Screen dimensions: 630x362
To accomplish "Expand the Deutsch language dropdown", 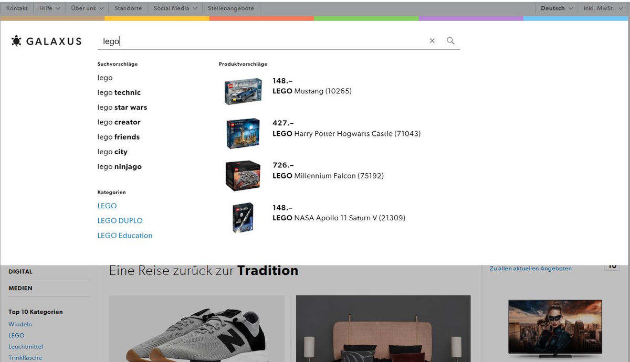I will point(556,8).
